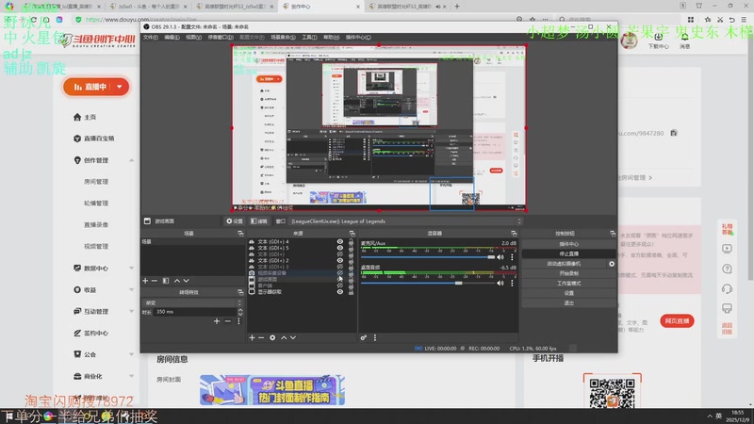The height and width of the screenshot is (424, 754).
Task: Toggle visibility of 文本 (GDI+) 4 source
Action: (340, 242)
